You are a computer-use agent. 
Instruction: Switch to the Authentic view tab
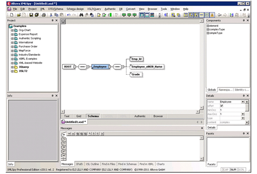click(140, 116)
